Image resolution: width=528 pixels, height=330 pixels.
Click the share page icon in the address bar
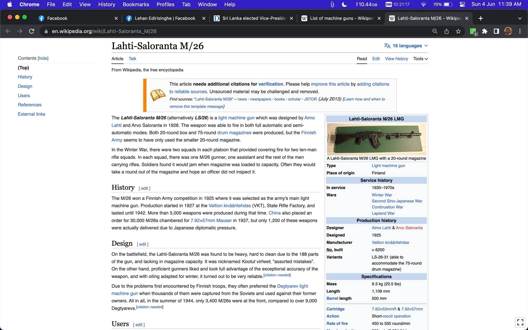coord(447,31)
